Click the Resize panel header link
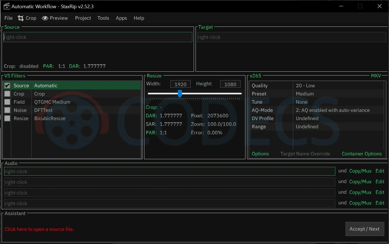This screenshot has height=244, width=389. click(x=154, y=76)
